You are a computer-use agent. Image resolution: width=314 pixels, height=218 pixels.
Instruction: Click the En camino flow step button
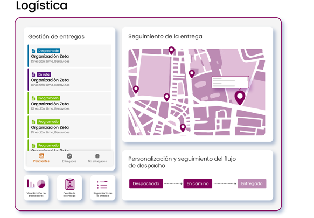tap(198, 183)
